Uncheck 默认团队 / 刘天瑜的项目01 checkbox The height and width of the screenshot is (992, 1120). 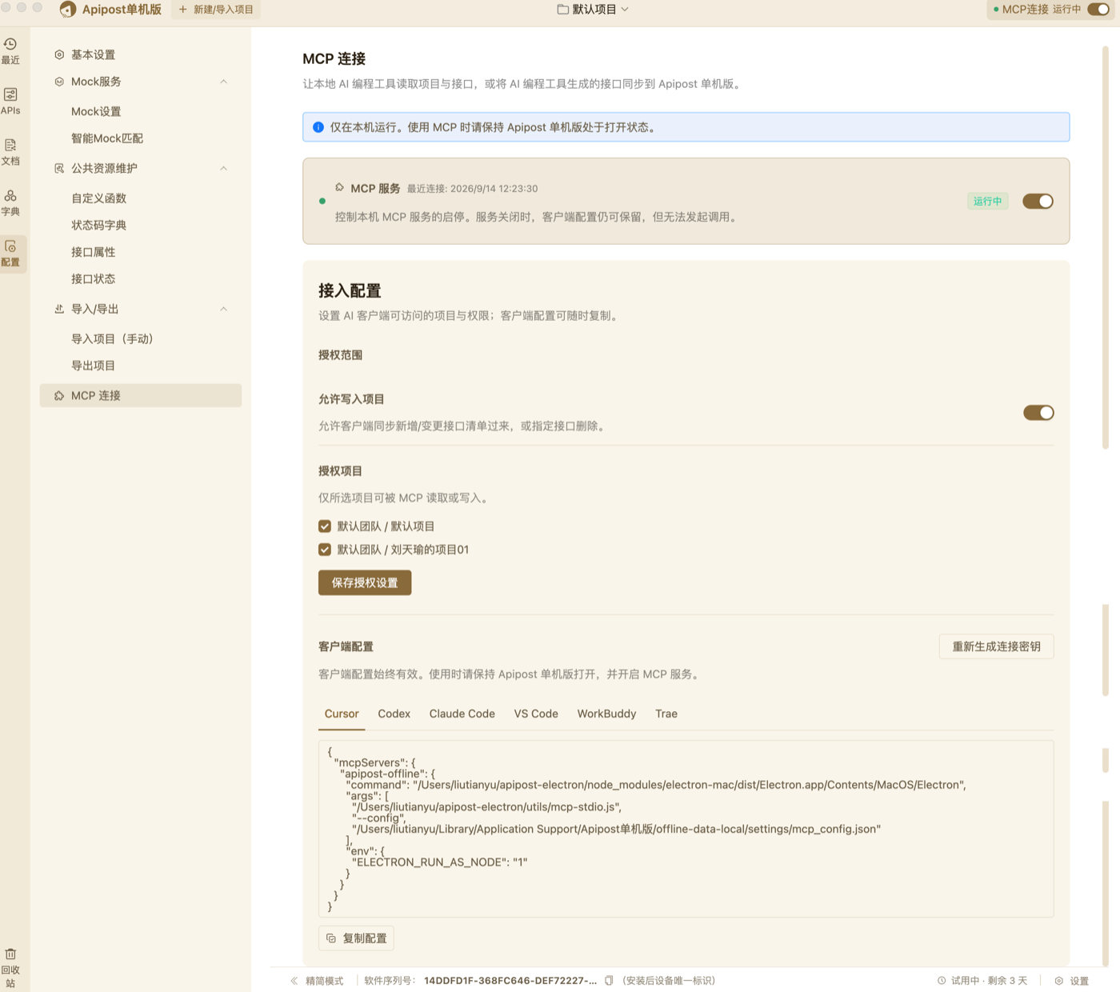tap(325, 550)
